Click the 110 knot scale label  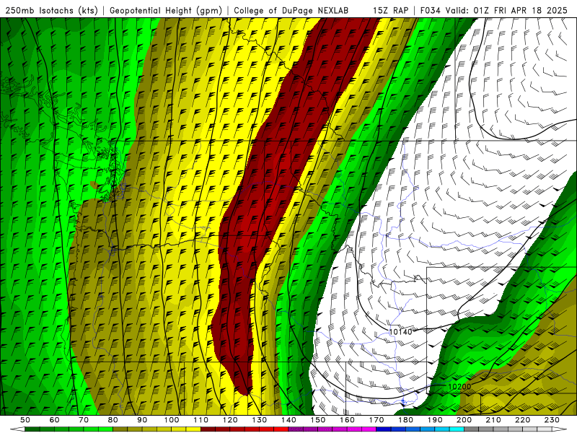(x=201, y=420)
